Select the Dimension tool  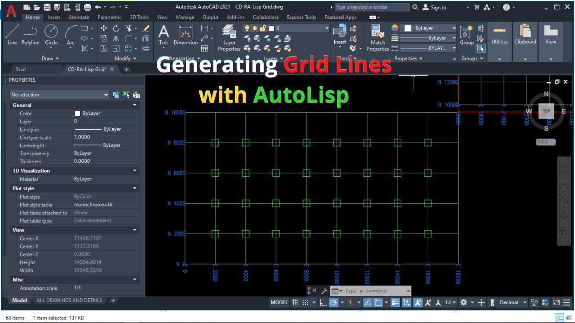[186, 35]
